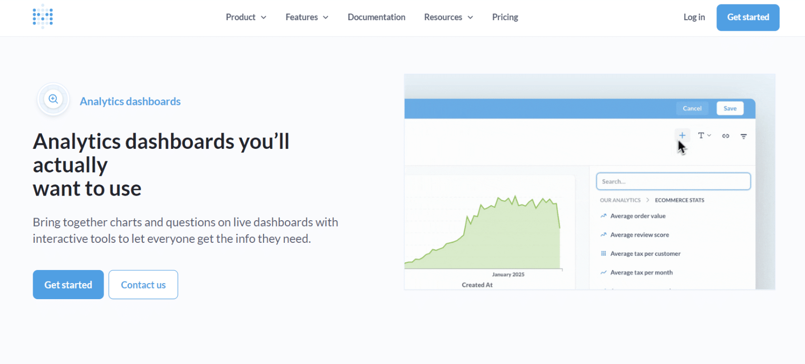Click the plus add icon in dashboard toolbar
Image resolution: width=805 pixels, height=364 pixels.
[x=682, y=135]
